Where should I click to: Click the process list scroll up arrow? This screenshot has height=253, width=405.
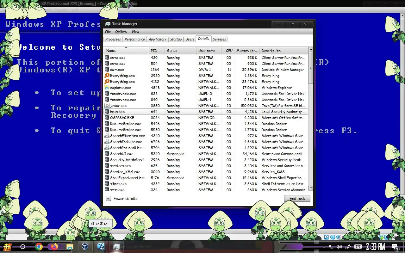pos(310,50)
